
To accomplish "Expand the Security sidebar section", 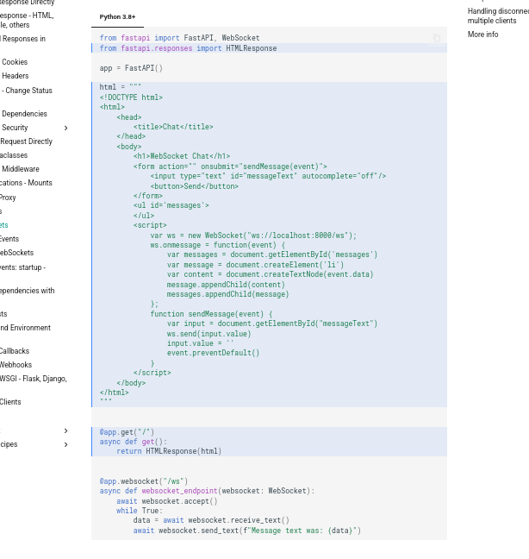I will tap(65, 128).
